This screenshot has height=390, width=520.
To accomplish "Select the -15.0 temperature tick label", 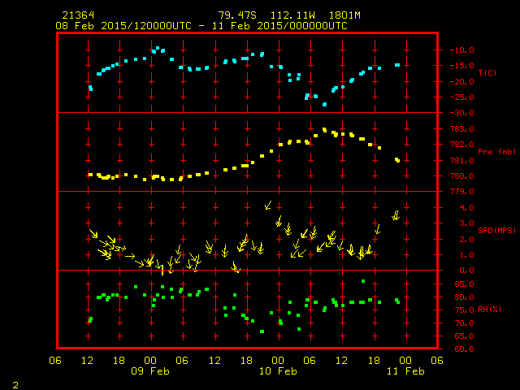I will (462, 66).
